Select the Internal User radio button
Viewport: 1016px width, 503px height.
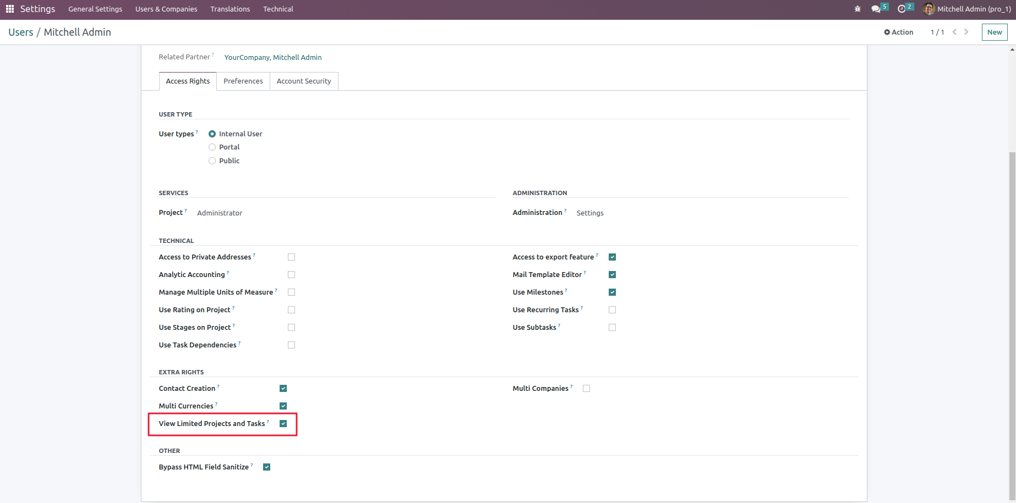point(212,134)
